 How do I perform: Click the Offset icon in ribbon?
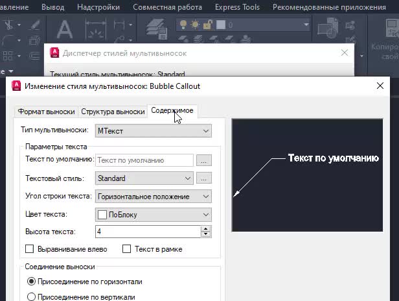tap(34, 56)
